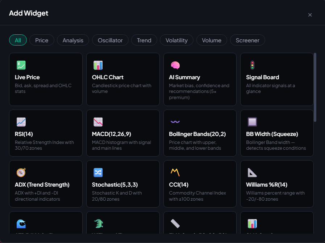Click the CCI(14) orange zigzag icon
The width and height of the screenshot is (325, 243).
tap(175, 172)
